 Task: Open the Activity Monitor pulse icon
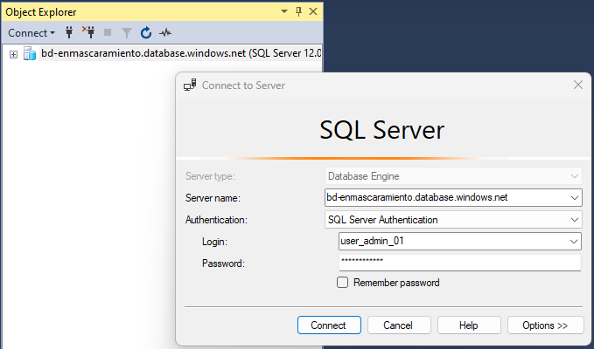165,33
